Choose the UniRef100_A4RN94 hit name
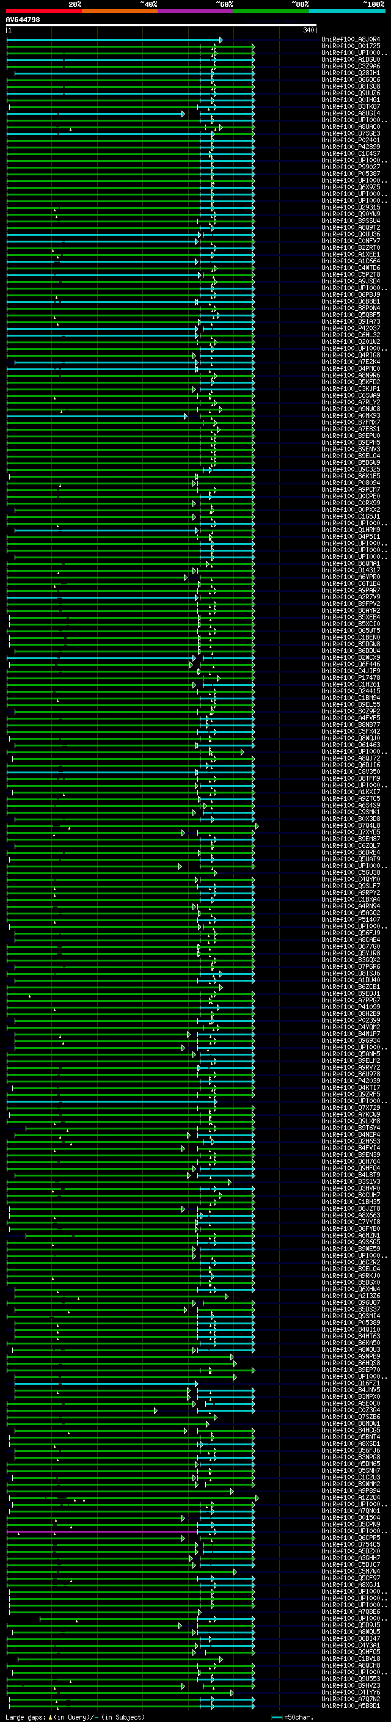Image resolution: width=391 pixels, height=1722 pixels. coord(351,907)
